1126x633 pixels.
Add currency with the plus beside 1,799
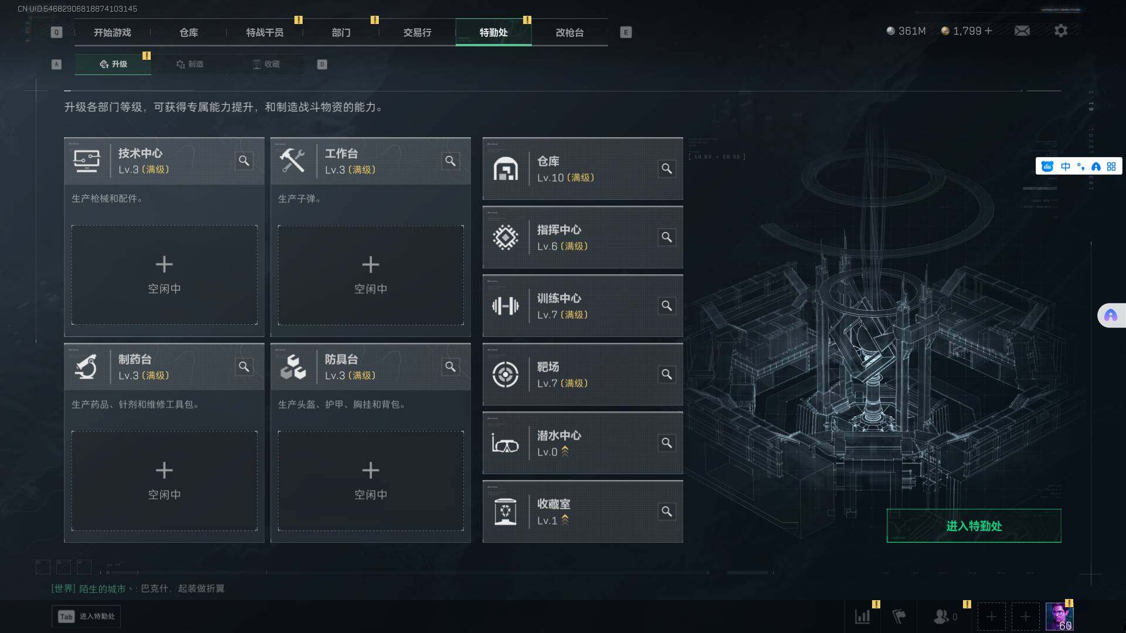click(x=988, y=30)
